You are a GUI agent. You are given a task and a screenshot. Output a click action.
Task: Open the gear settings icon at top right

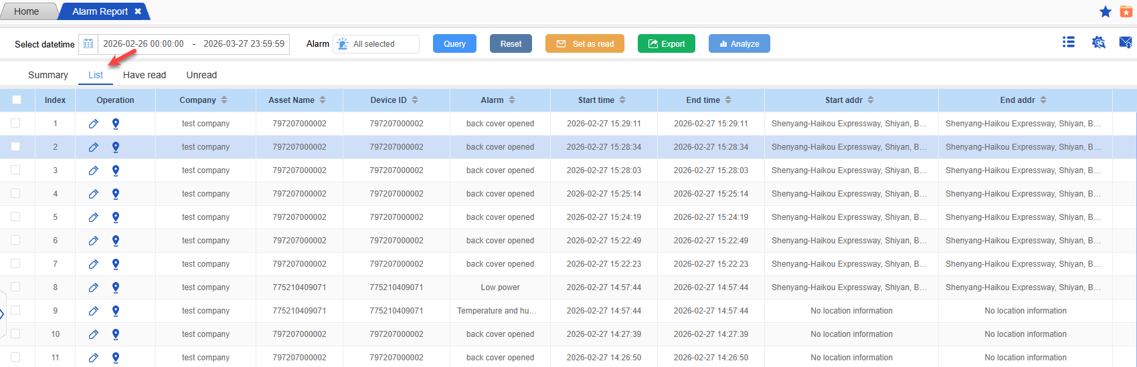(1098, 42)
